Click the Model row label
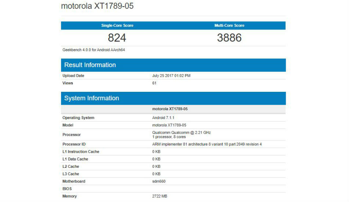This screenshot has height=202, width=349. [68, 125]
